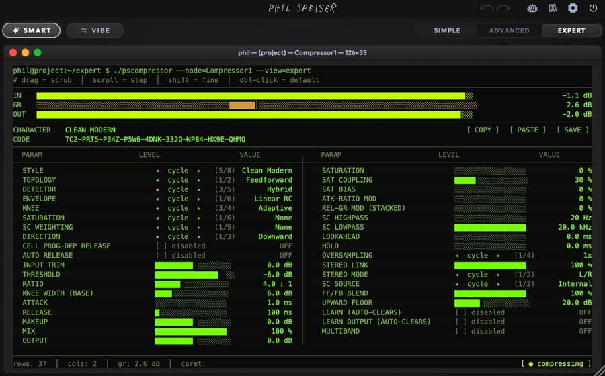The width and height of the screenshot is (605, 376).
Task: Cycle KNEE type to previous option
Action: [157, 208]
